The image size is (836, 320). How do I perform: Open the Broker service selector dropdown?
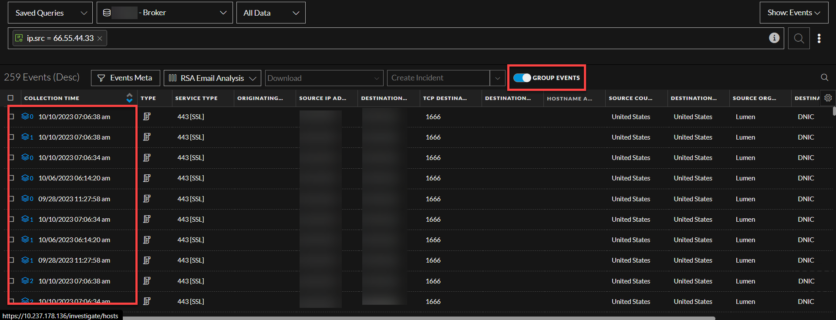(165, 13)
